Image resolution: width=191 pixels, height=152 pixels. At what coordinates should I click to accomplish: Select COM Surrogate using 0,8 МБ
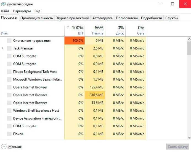click(x=73, y=56)
